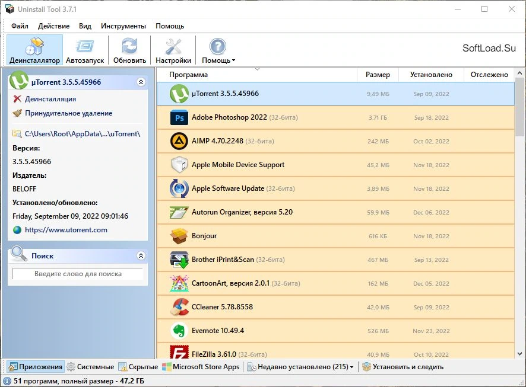Choose Принудительное удаление link

pyautogui.click(x=68, y=113)
